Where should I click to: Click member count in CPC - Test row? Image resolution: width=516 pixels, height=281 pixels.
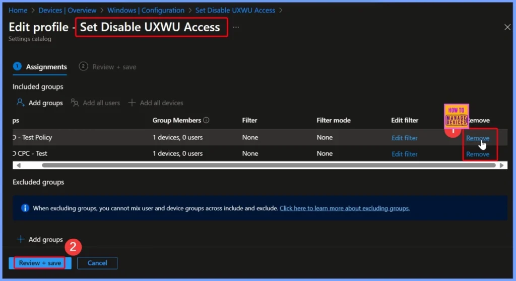click(177, 153)
